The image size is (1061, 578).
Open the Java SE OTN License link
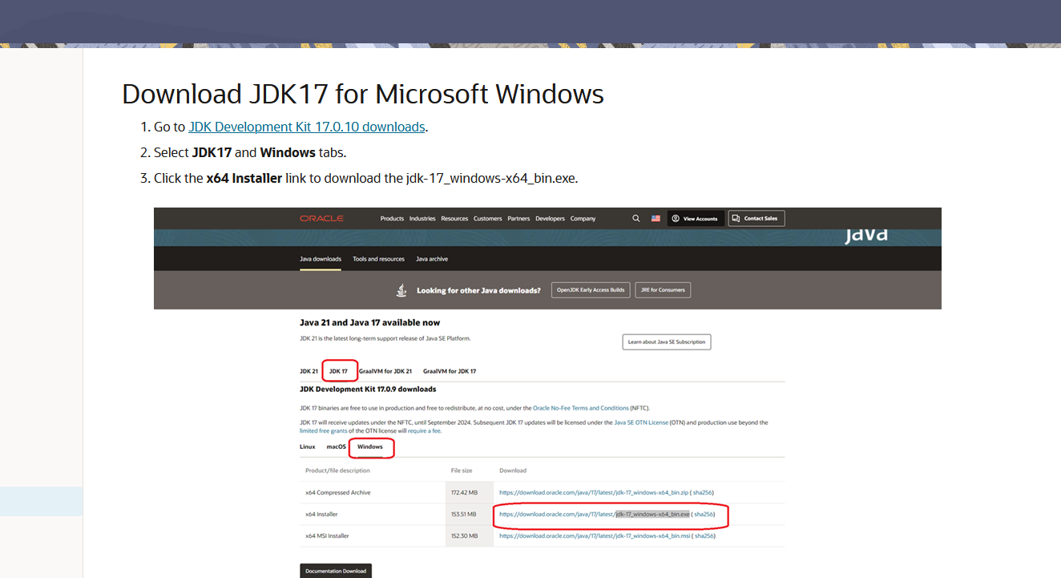pos(641,422)
